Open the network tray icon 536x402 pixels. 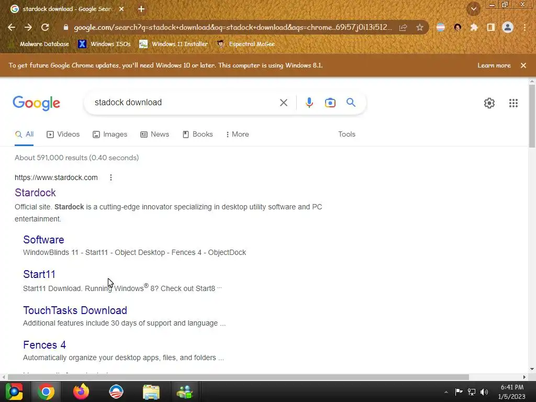tap(472, 392)
